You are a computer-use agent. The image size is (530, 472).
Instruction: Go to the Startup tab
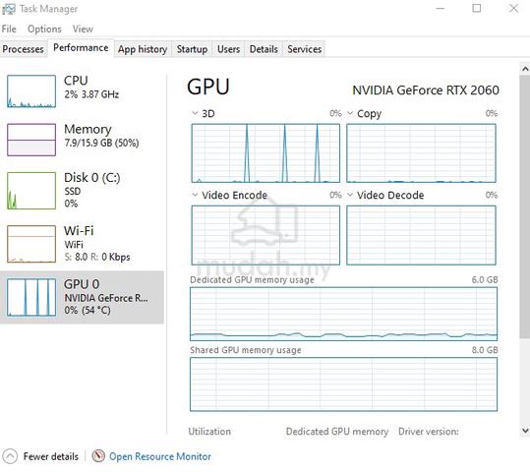[192, 49]
